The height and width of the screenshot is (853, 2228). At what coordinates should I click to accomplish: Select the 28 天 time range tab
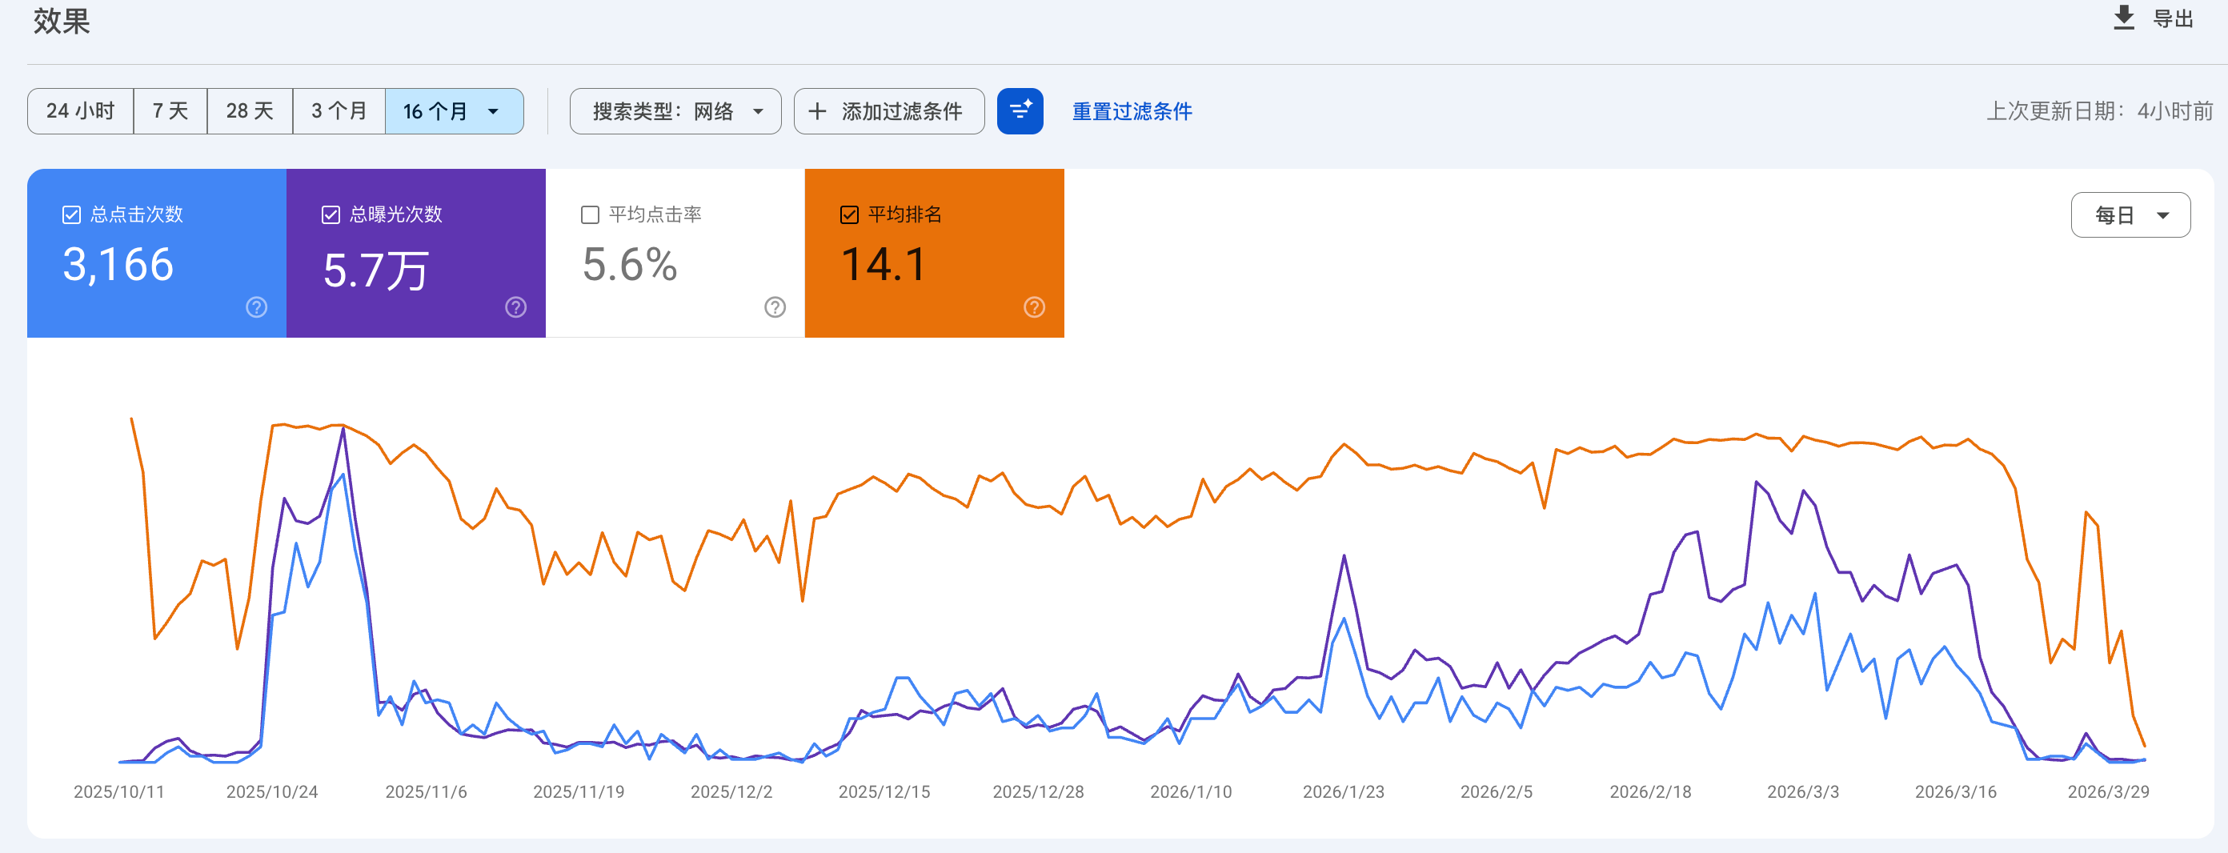pos(250,111)
